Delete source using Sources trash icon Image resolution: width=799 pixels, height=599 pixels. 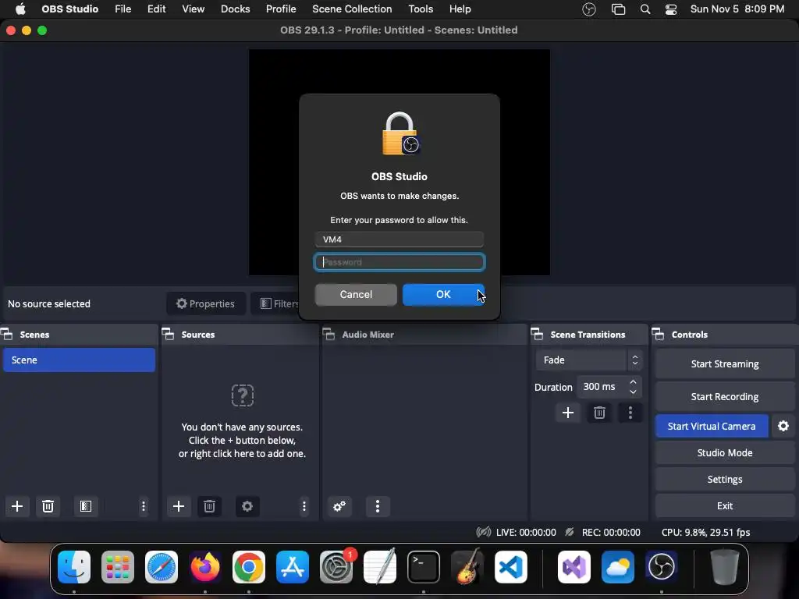pyautogui.click(x=209, y=506)
